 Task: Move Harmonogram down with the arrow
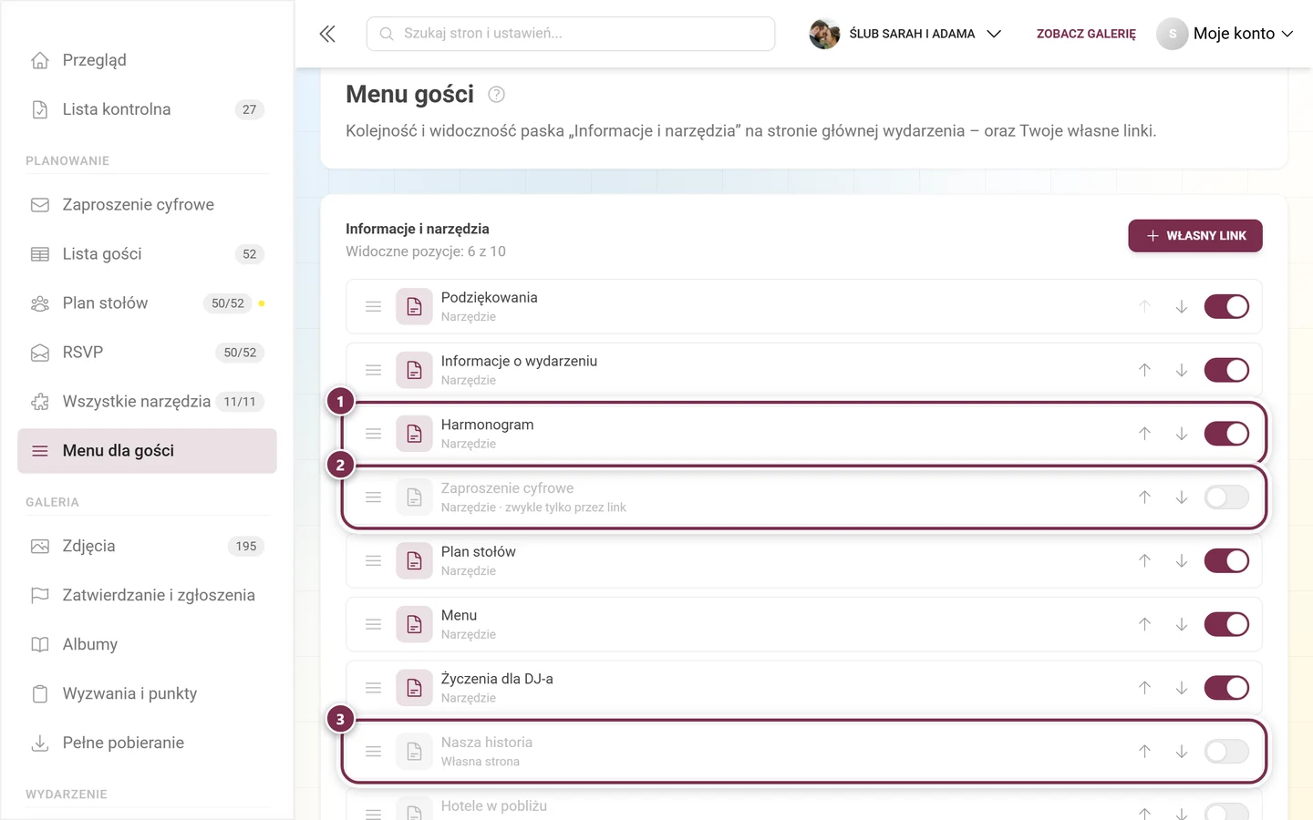pyautogui.click(x=1181, y=434)
